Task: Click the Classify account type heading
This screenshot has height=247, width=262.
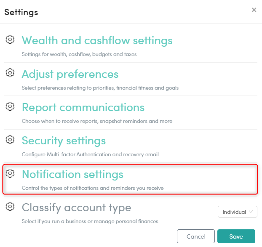Action: [x=76, y=207]
